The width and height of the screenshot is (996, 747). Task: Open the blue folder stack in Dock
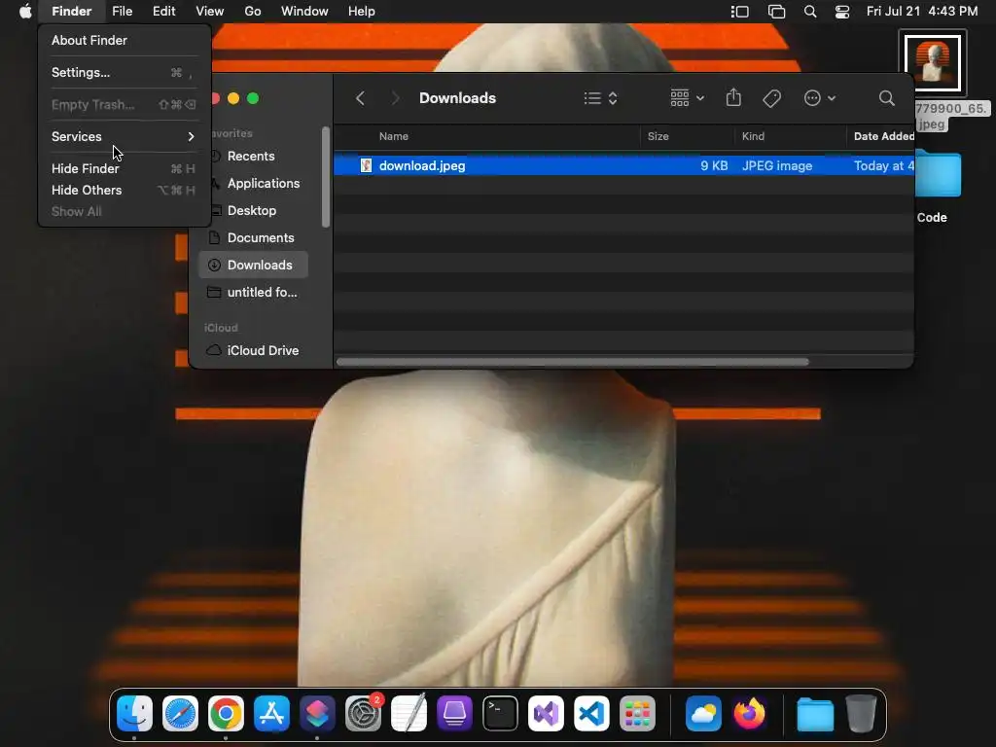(x=816, y=713)
